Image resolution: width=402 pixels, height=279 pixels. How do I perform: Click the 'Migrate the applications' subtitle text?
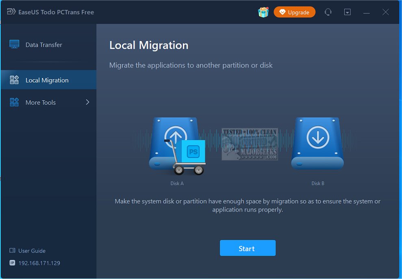(191, 65)
